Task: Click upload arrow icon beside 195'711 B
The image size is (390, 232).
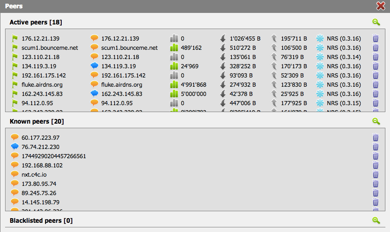Action: [274, 38]
